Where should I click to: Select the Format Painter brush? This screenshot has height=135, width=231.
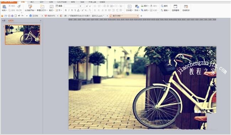click(x=19, y=6)
